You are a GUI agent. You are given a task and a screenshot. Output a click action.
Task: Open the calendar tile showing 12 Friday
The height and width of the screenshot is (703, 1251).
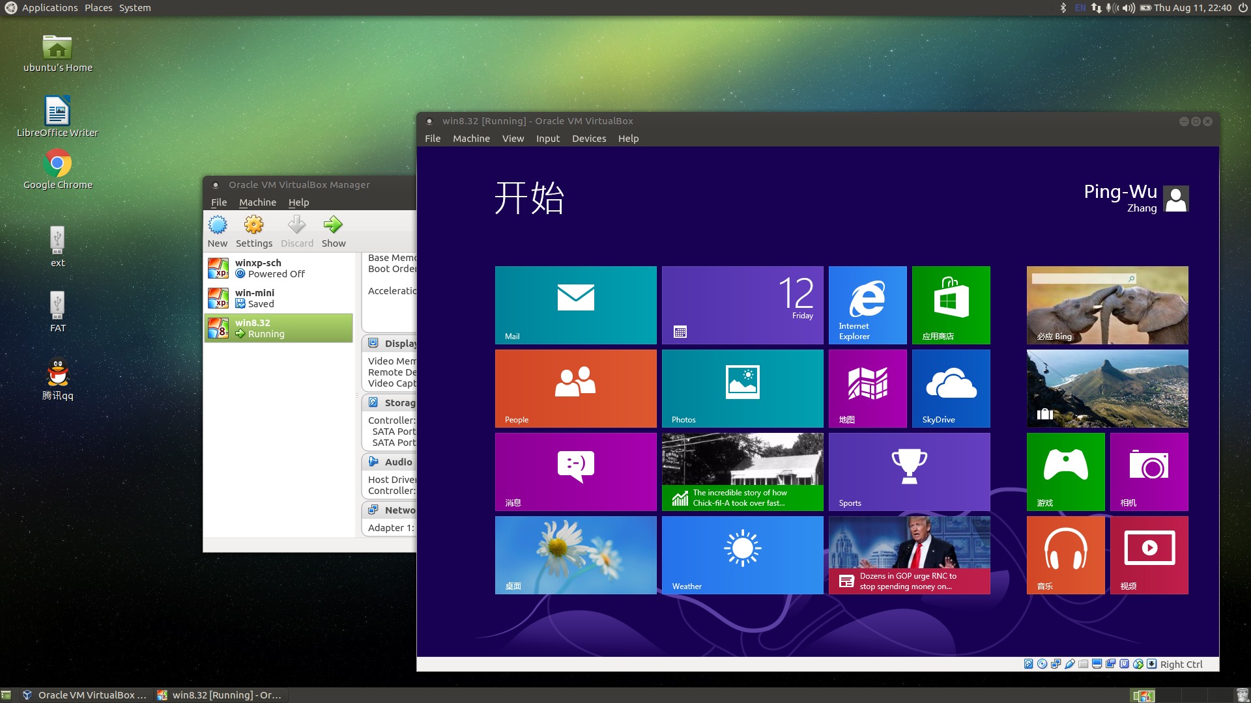(742, 305)
